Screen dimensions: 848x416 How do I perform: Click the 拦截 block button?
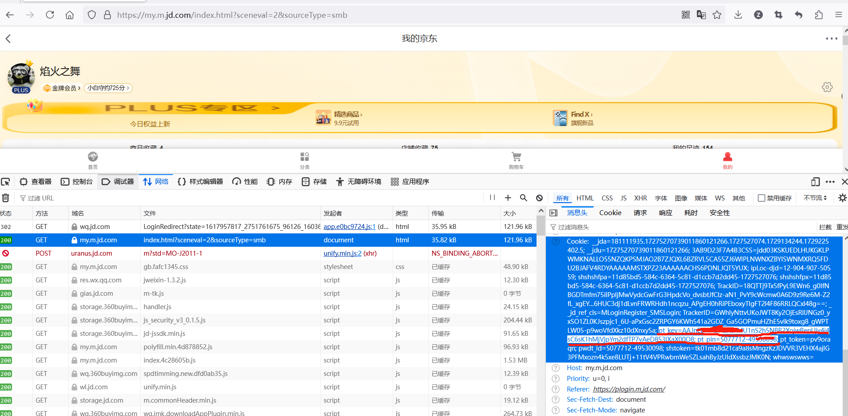click(825, 227)
